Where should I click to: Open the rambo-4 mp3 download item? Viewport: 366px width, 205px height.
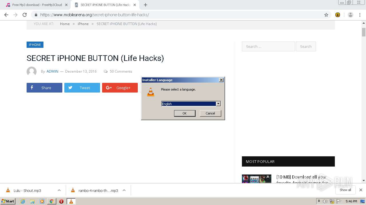coord(98,190)
